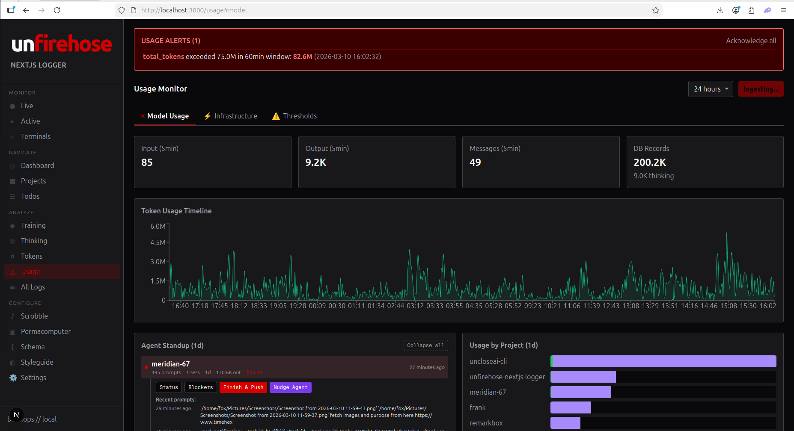Reload the page in browser
The width and height of the screenshot is (794, 431).
pos(57,10)
